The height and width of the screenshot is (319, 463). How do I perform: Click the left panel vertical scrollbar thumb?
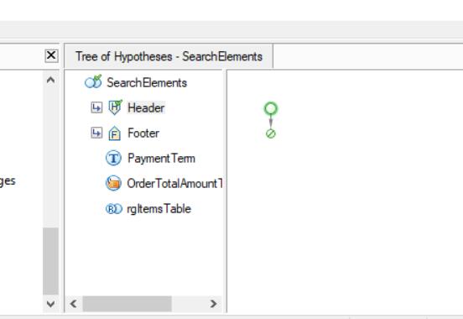coord(51,261)
